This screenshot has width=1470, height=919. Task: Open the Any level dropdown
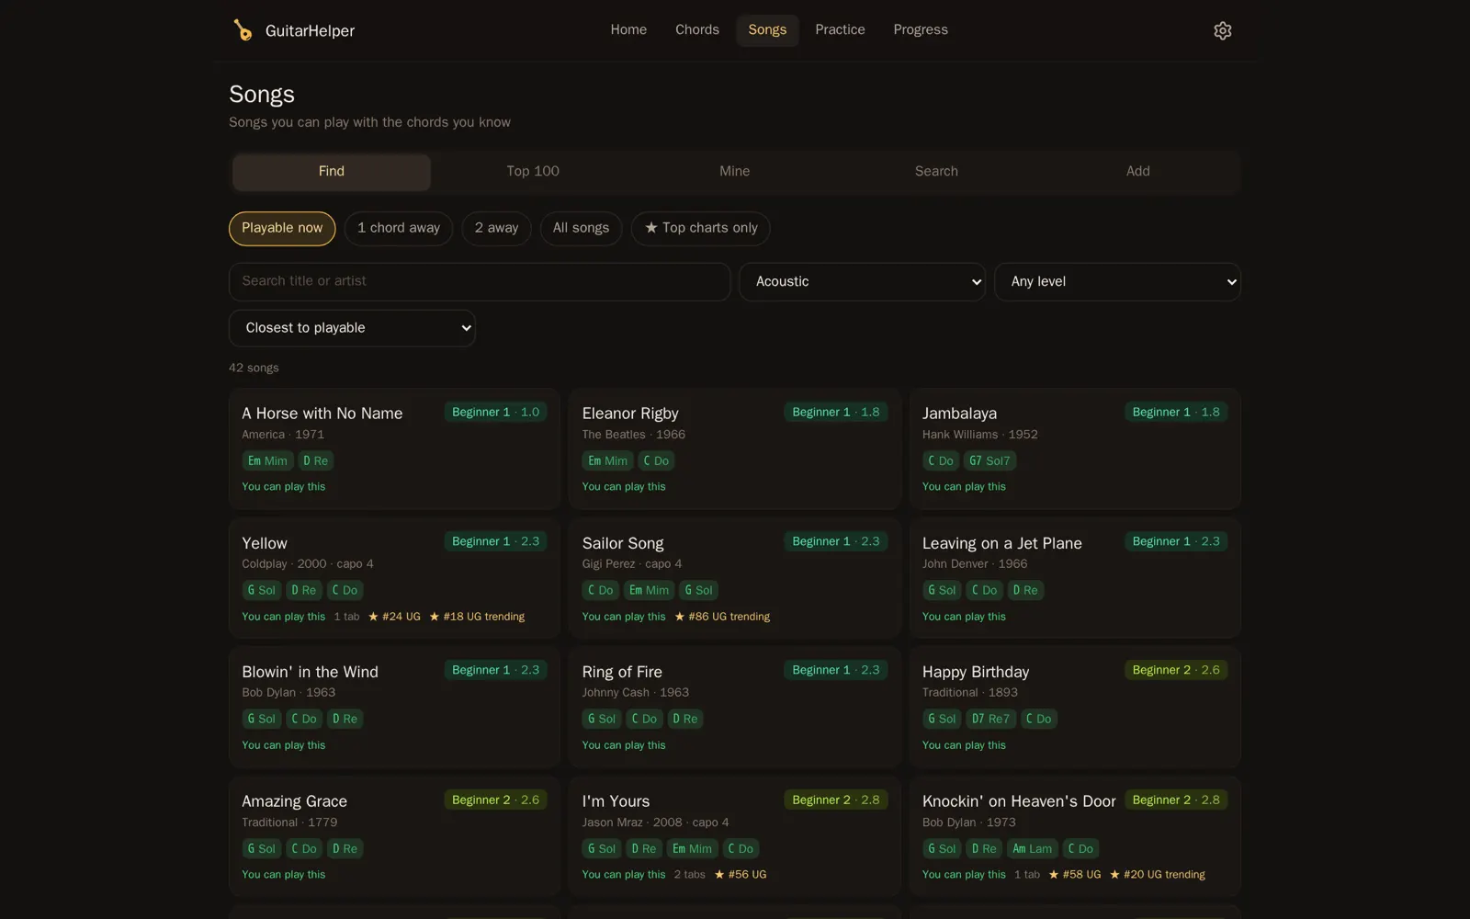tap(1117, 281)
